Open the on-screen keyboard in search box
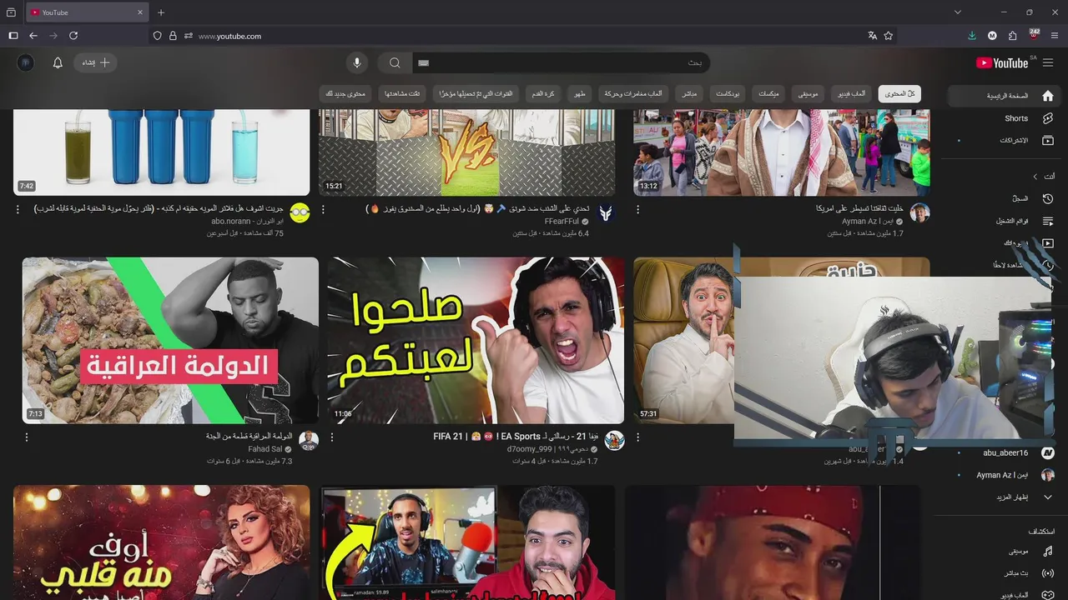 coord(424,62)
